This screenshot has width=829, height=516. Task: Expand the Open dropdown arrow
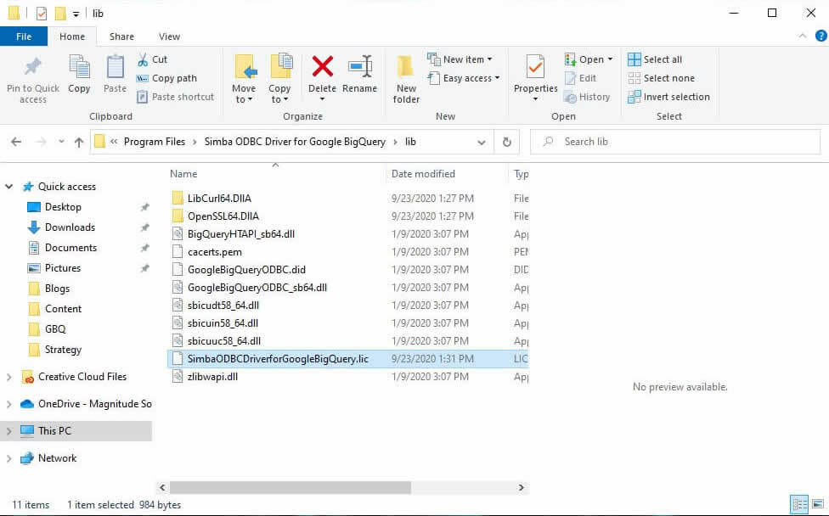click(610, 59)
